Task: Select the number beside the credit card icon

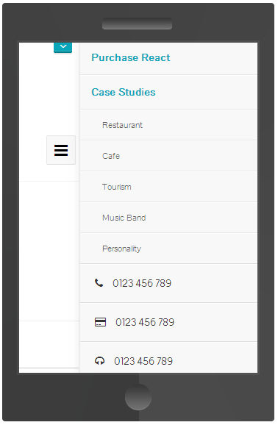Action: (145, 322)
